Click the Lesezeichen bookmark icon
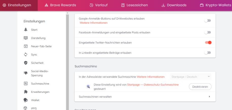 click(123, 5)
